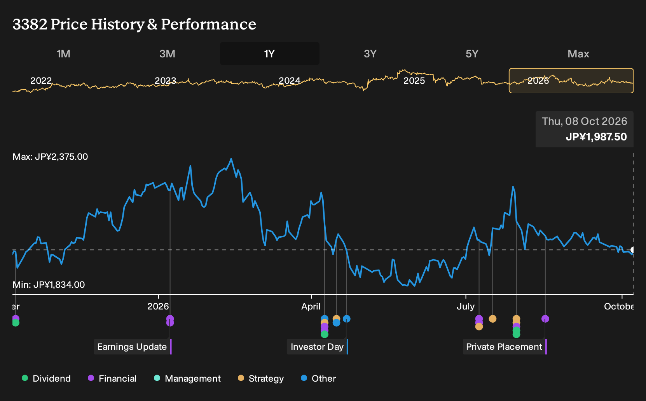
Task: Open the Private Placement event label
Action: [505, 347]
